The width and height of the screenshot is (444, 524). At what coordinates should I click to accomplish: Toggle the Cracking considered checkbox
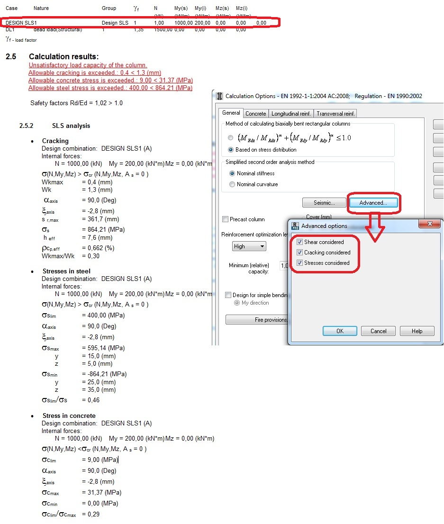click(x=300, y=253)
